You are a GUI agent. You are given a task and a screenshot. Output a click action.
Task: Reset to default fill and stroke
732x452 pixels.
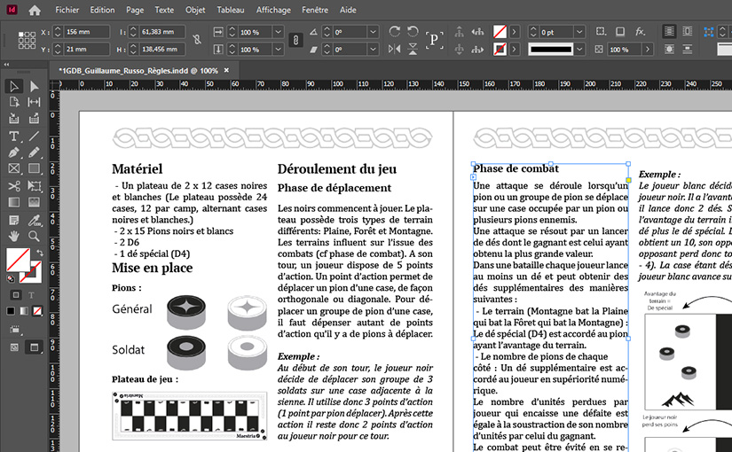[11, 278]
